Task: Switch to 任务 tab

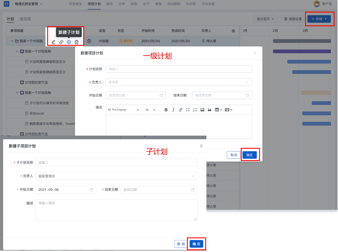Action: pyautogui.click(x=122, y=4)
